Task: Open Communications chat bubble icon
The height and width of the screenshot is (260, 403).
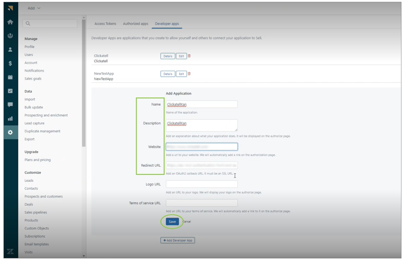Action: click(10, 105)
